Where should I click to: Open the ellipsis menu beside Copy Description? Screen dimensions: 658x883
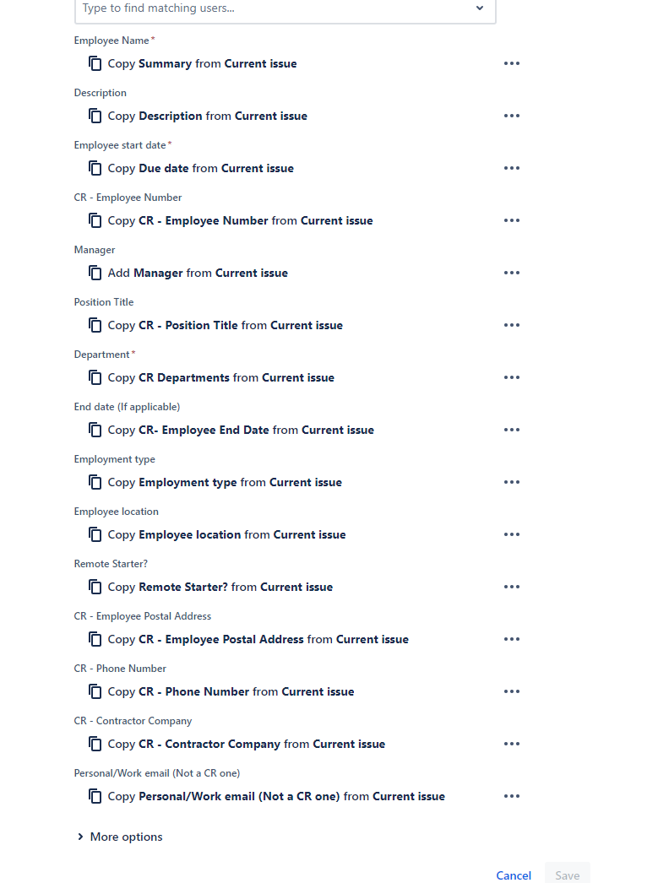511,116
